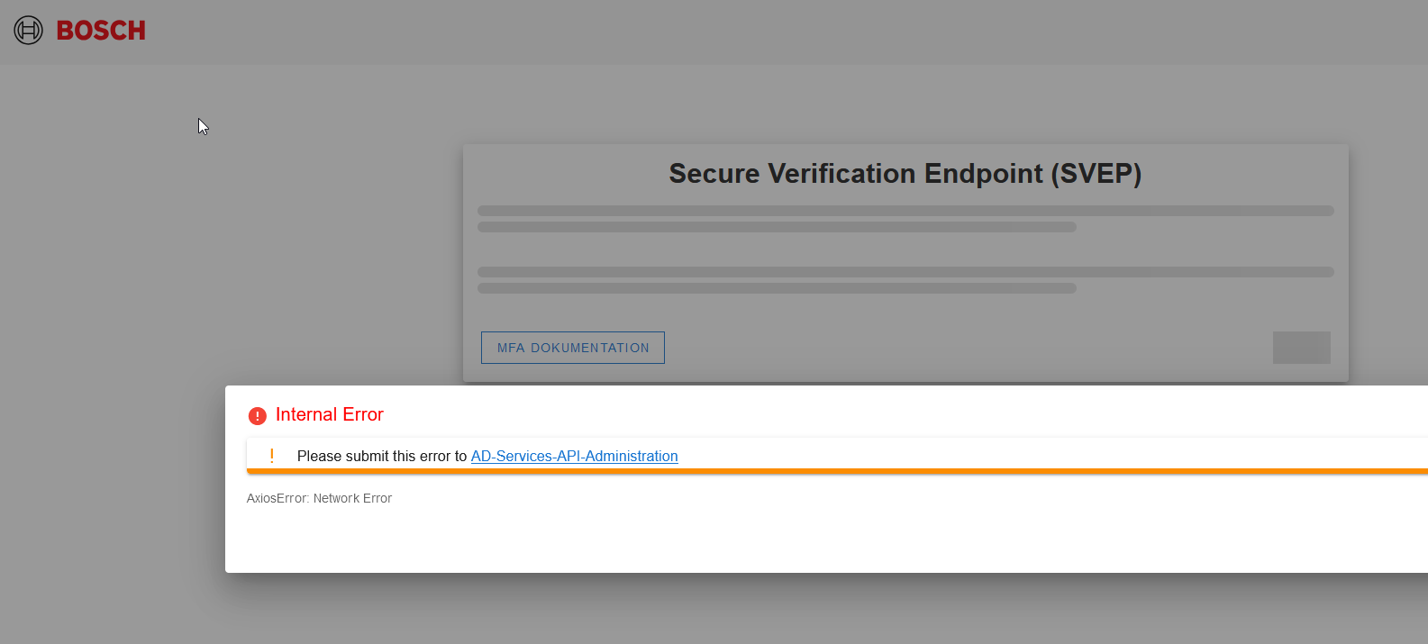Click the AxiosError: Network Error message

click(x=319, y=498)
